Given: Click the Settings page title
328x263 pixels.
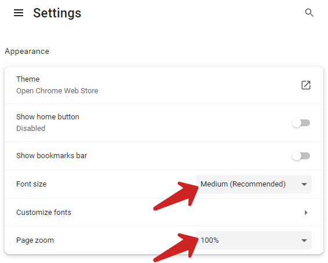Looking at the screenshot, I should click(x=57, y=13).
